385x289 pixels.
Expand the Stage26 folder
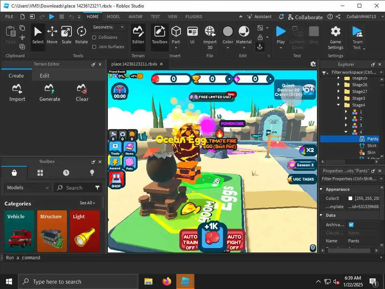click(339, 85)
